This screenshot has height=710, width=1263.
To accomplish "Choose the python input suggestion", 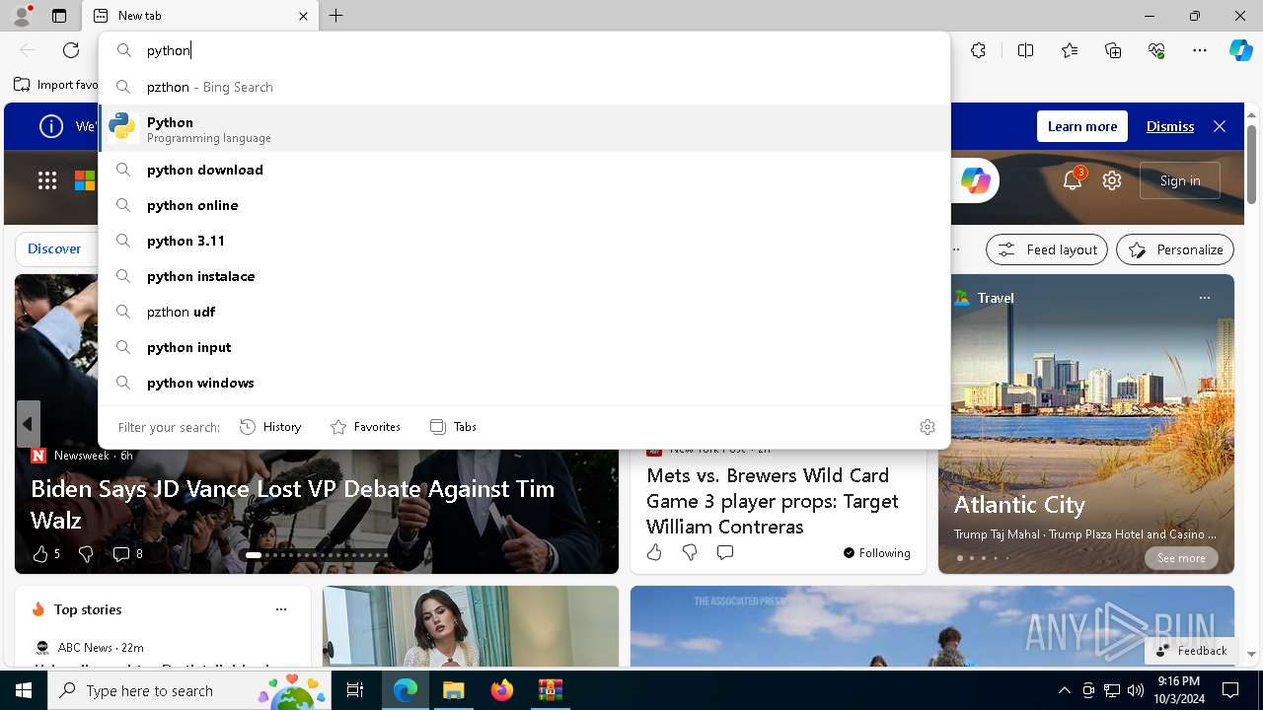I will click(524, 347).
